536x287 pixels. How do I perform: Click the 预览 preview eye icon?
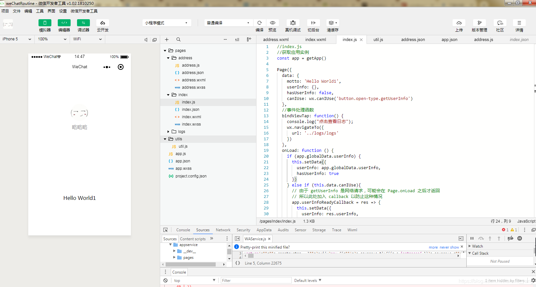point(272,23)
